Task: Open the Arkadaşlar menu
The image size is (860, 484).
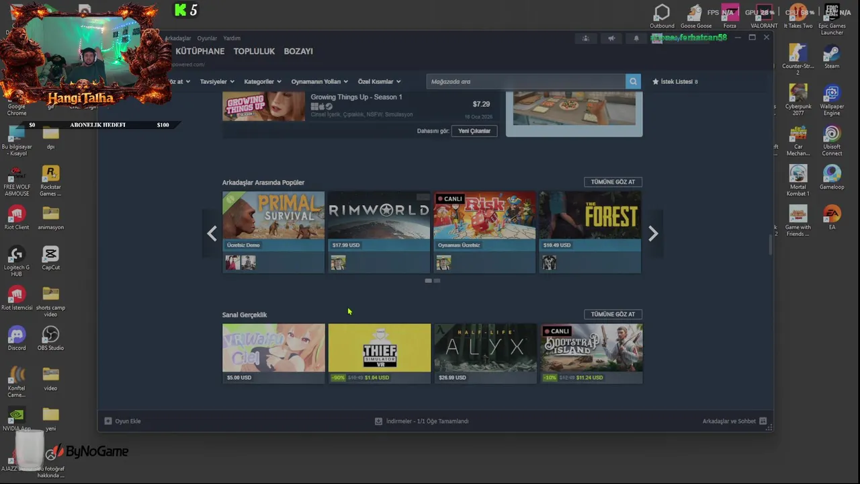Action: pyautogui.click(x=178, y=38)
